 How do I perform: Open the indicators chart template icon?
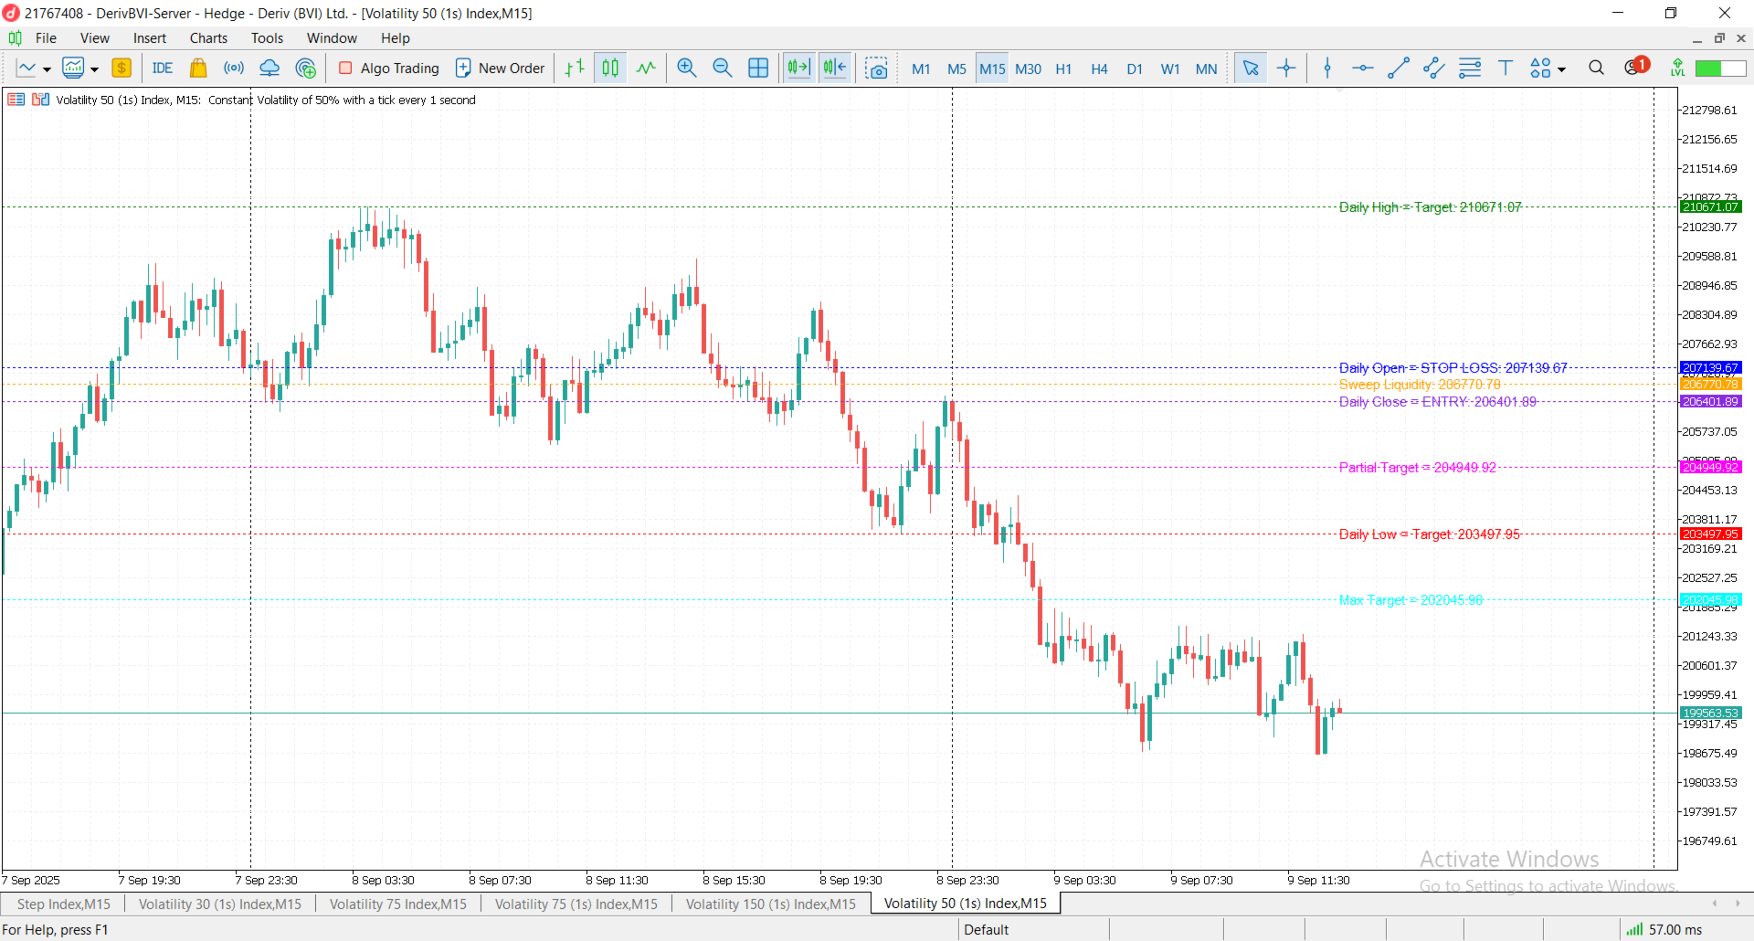(x=73, y=69)
